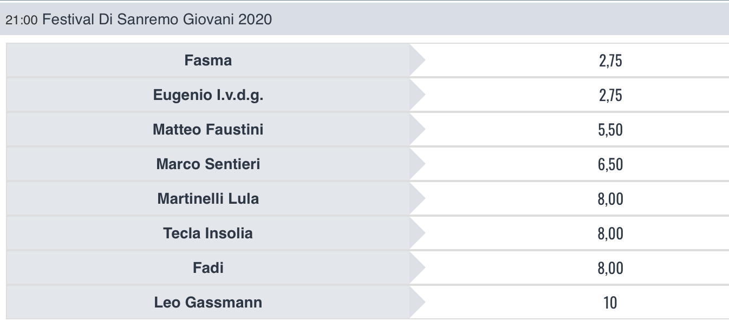Select Eugenio I.v.d.g. odds of 2,75
This screenshot has height=321, width=729.
(610, 95)
